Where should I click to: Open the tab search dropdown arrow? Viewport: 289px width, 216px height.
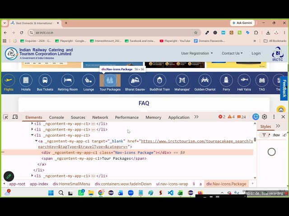point(5,23)
